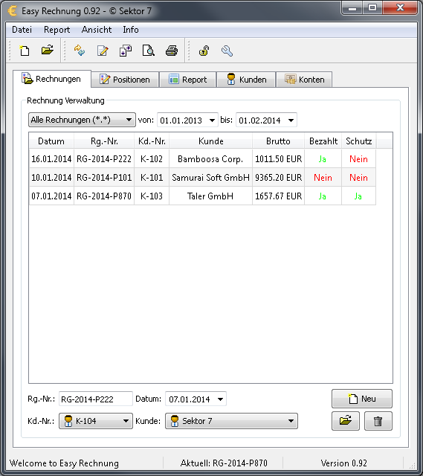This screenshot has height=476, width=423.
Task: Open the Ansicht menu
Action: point(97,30)
